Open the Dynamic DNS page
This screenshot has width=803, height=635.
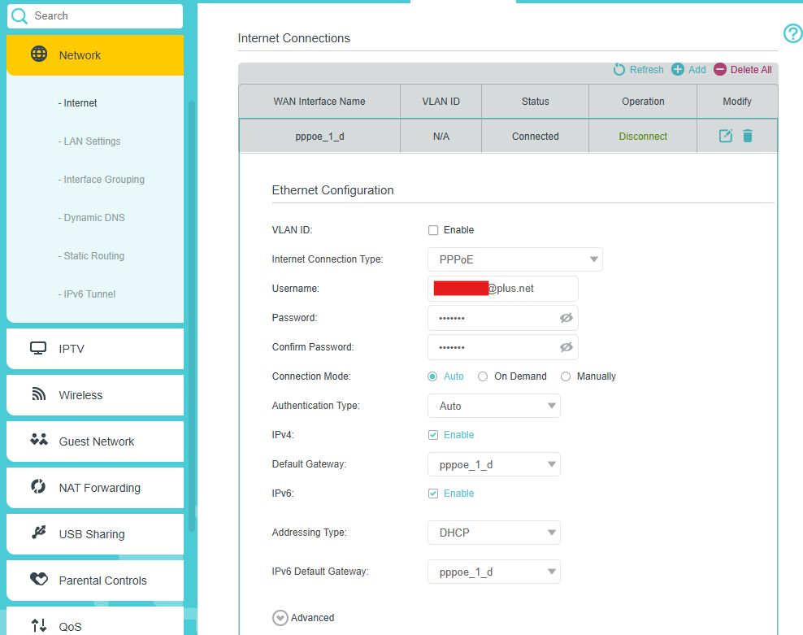pyautogui.click(x=94, y=218)
